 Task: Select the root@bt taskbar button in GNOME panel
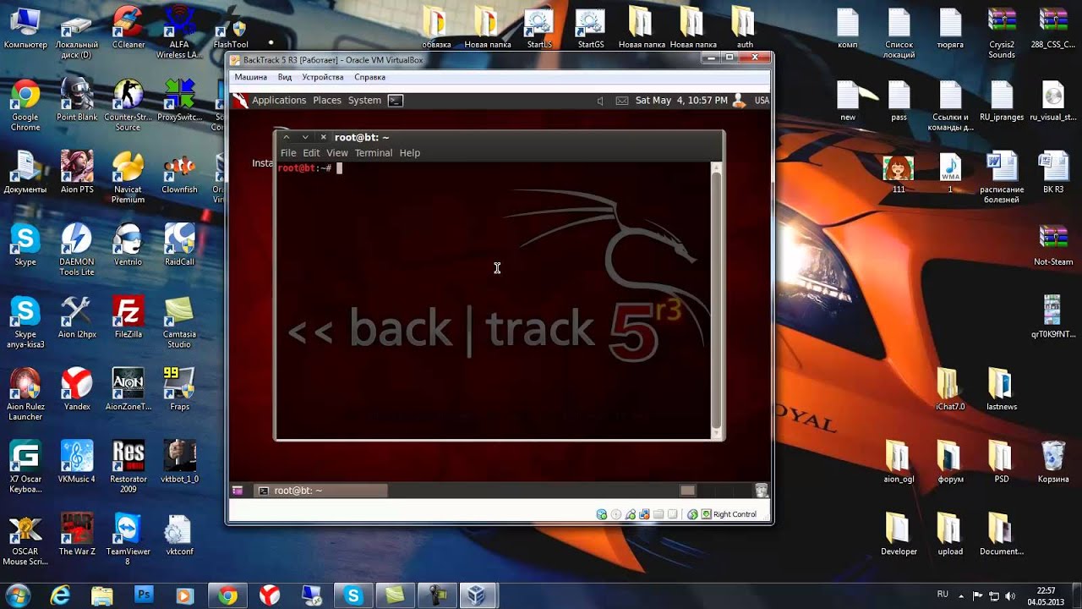[321, 491]
